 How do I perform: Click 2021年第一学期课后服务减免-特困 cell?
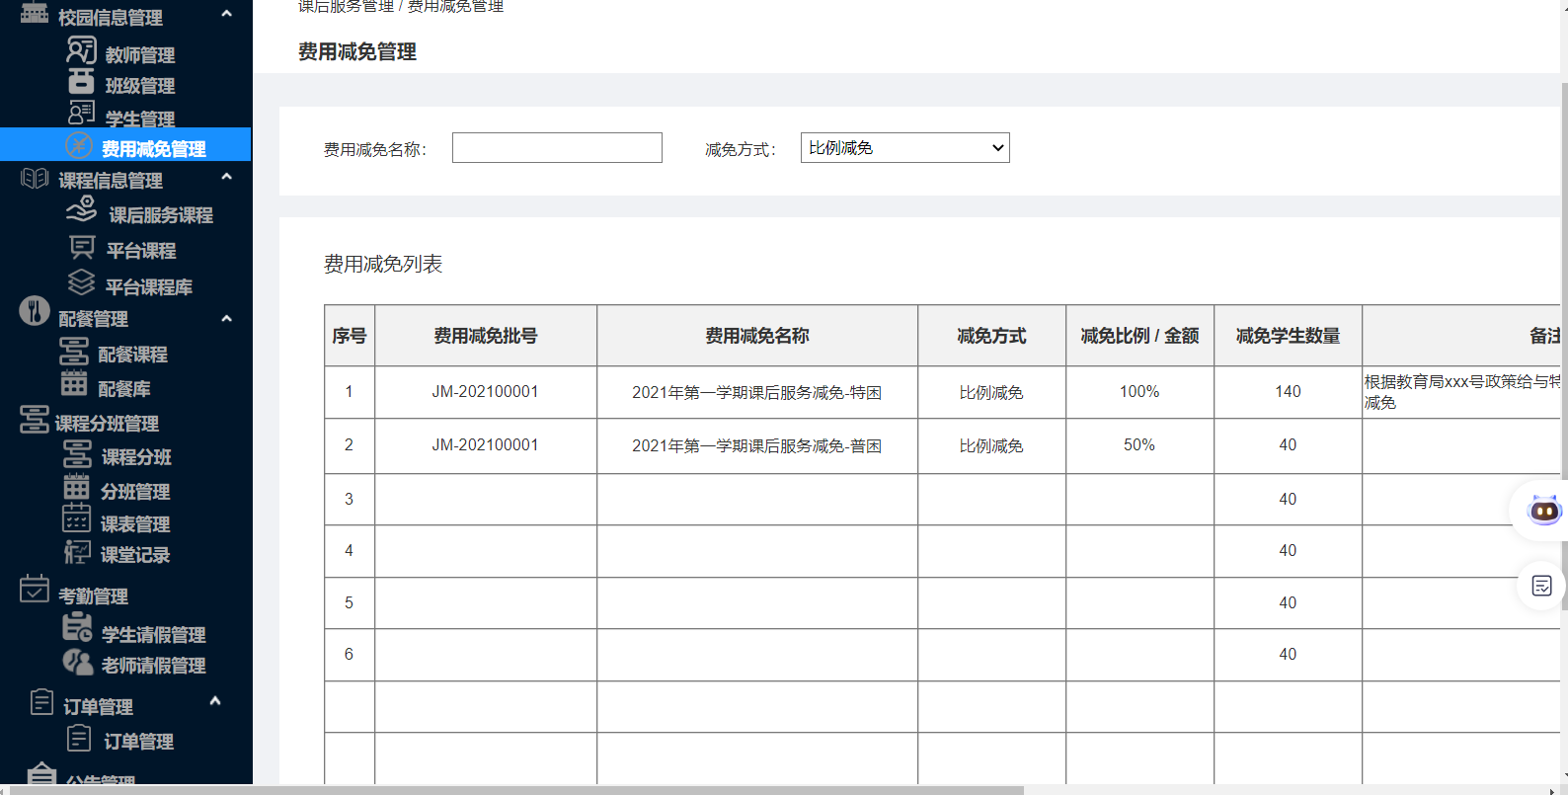pos(757,393)
